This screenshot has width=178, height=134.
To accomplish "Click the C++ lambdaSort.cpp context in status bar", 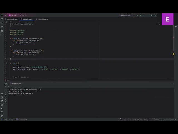I will (x=167, y=119).
